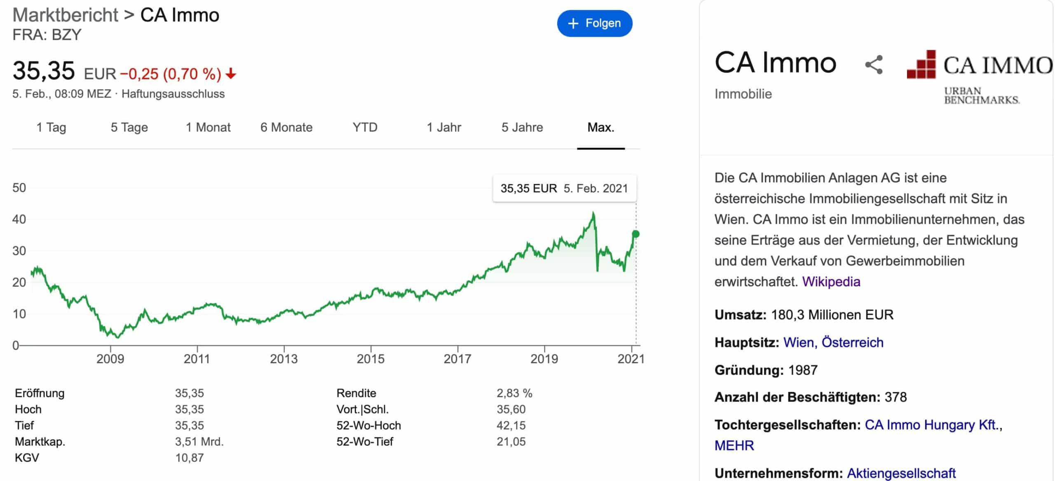Select the 1 Jahr tab
This screenshot has width=1055, height=481.
coord(444,128)
